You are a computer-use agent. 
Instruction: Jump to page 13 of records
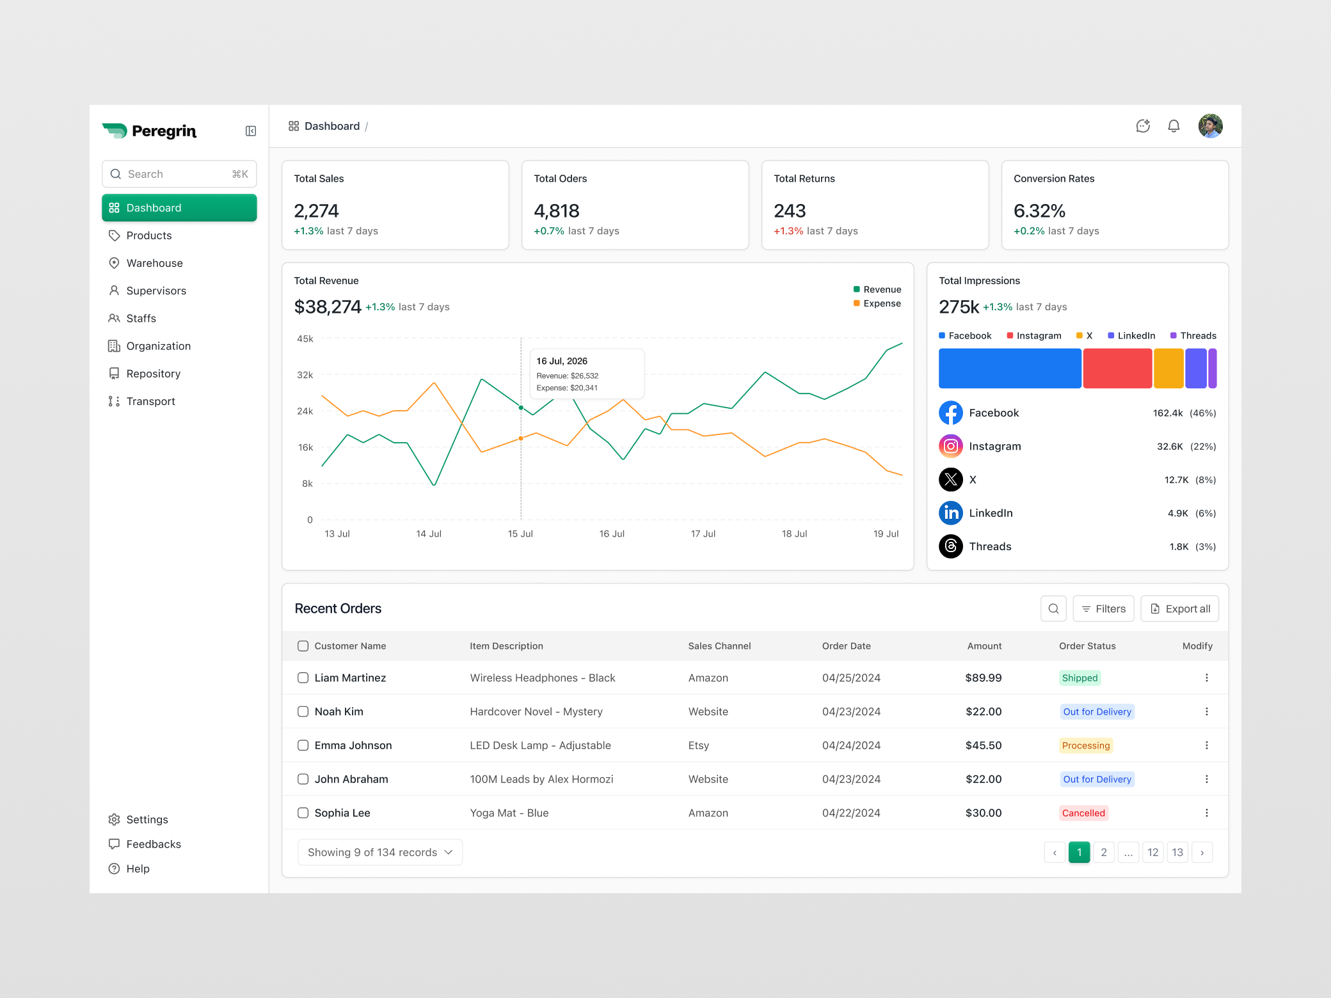(x=1177, y=852)
